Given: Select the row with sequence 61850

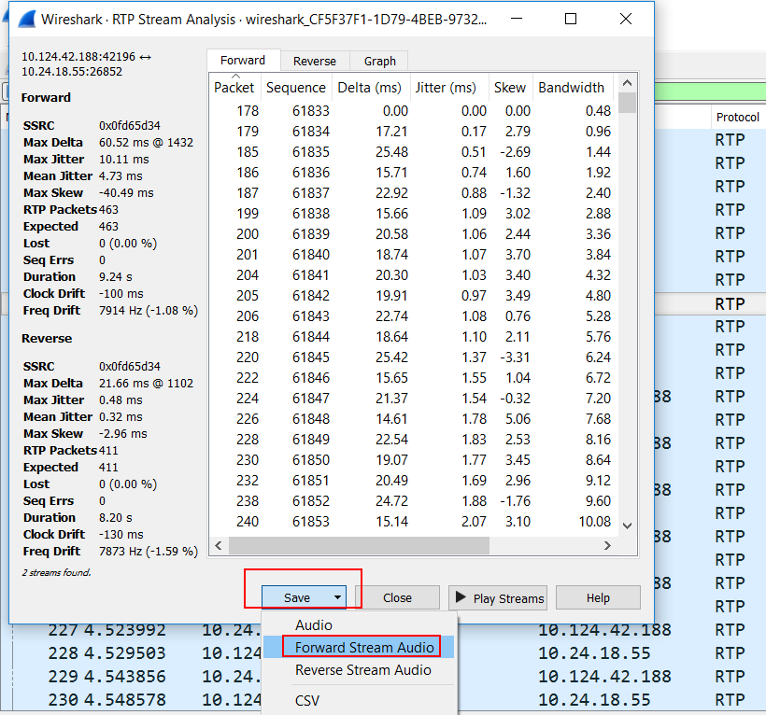Looking at the screenshot, I should pyautogui.click(x=413, y=459).
